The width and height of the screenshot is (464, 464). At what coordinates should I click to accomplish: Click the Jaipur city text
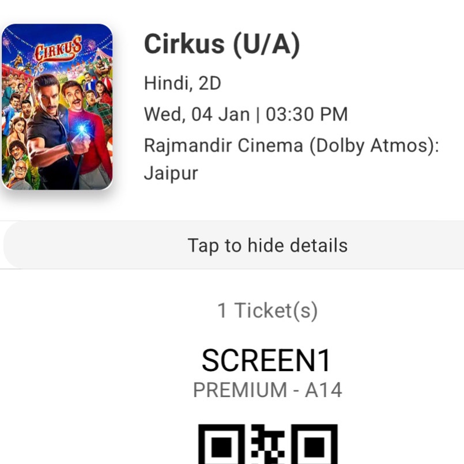coord(171,173)
